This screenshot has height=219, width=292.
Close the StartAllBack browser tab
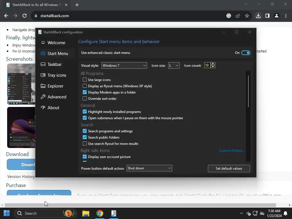point(66,5)
